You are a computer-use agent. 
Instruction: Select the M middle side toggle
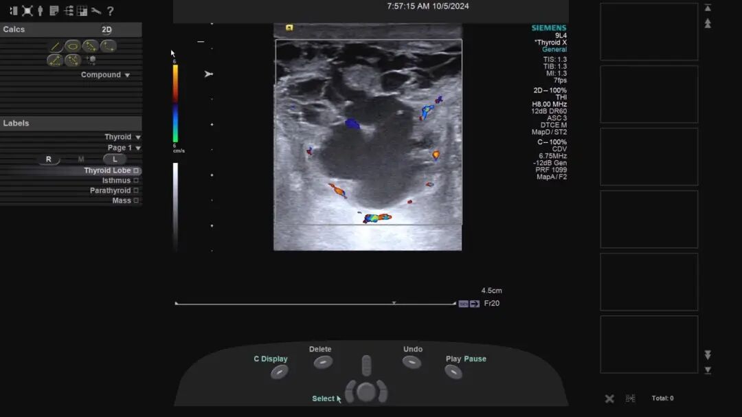click(81, 159)
